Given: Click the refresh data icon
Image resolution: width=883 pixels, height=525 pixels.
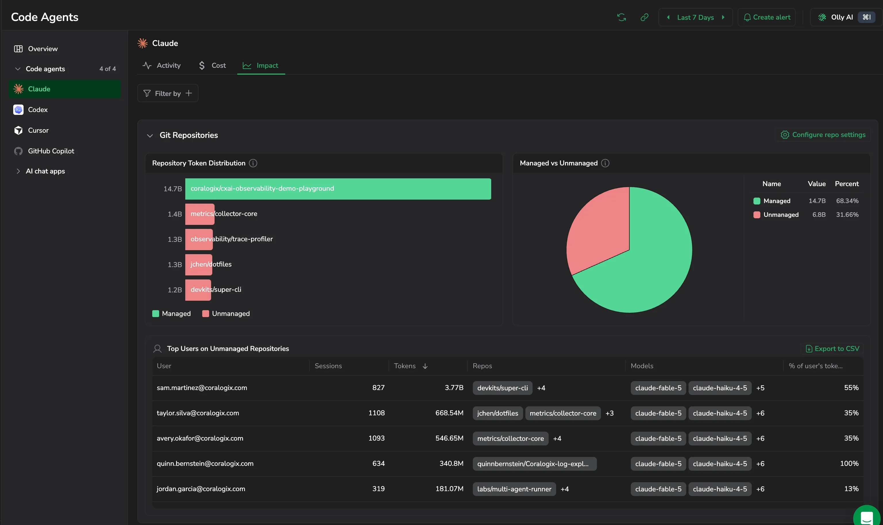Looking at the screenshot, I should pos(622,17).
